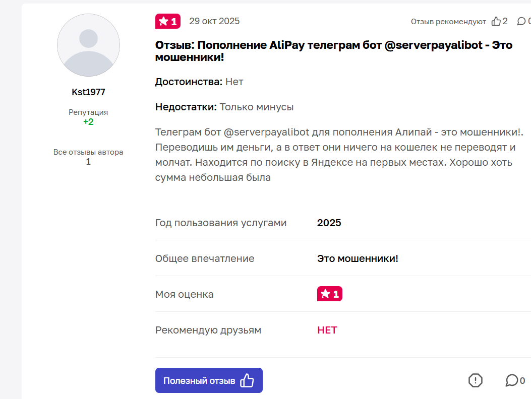This screenshot has height=399, width=531.
Task: Click the like counter showing 2
Action: [504, 21]
